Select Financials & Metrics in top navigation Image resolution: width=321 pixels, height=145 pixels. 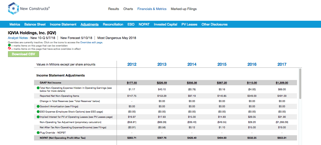pos(152,9)
